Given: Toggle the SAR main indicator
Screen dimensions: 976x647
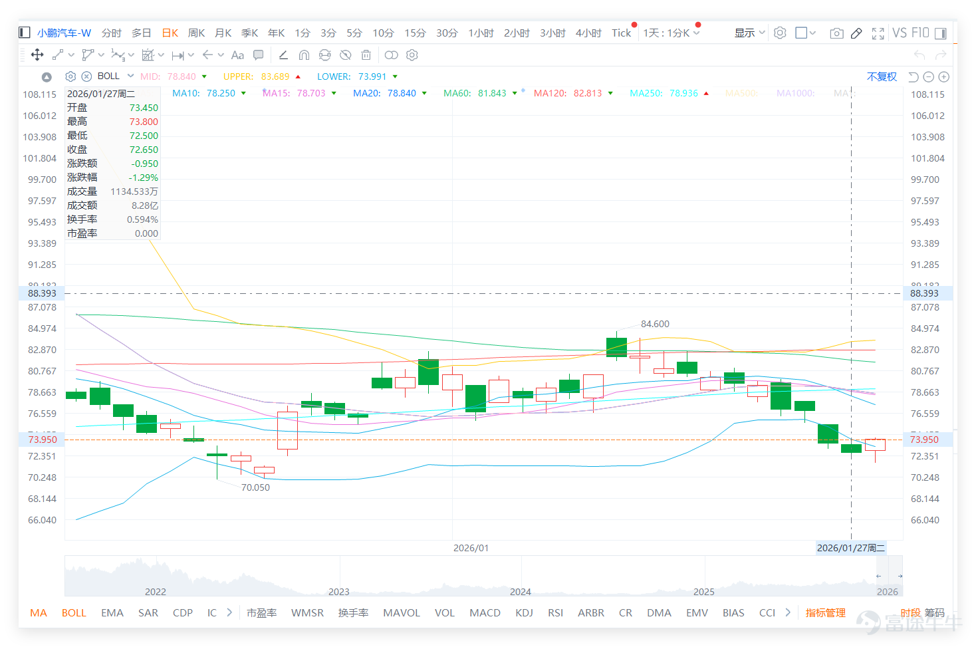Looking at the screenshot, I should point(148,612).
